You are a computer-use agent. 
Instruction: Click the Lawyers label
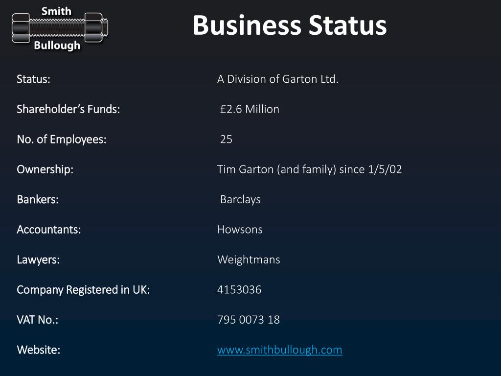point(38,259)
